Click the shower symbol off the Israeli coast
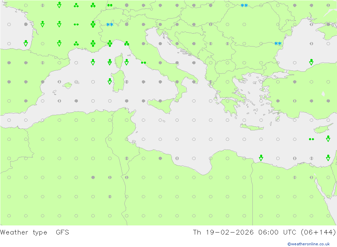337x247 pixels. coord(328,158)
